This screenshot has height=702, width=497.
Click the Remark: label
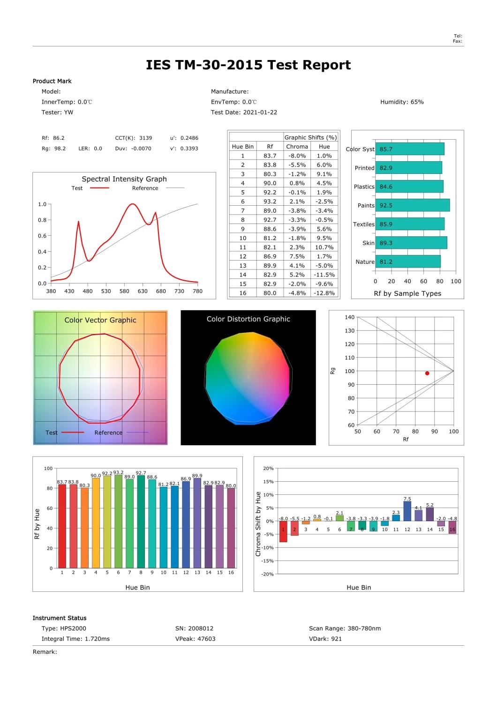(45, 652)
